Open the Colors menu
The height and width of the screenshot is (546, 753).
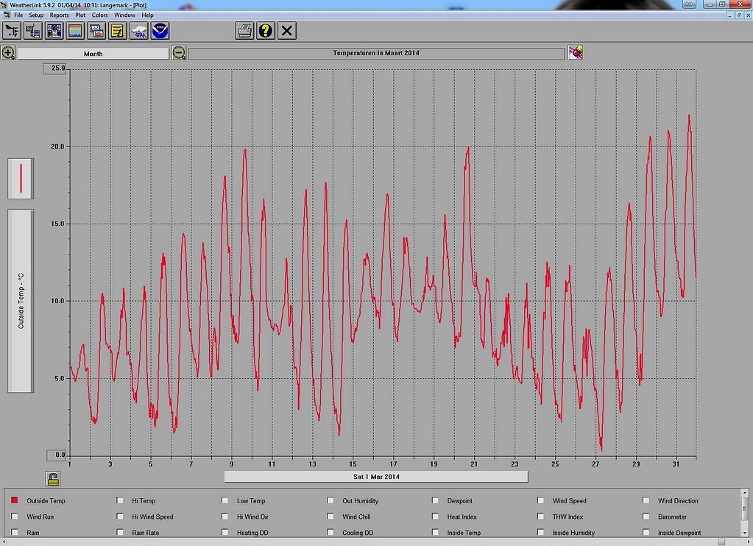click(100, 15)
